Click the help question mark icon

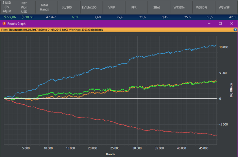tap(235, 30)
